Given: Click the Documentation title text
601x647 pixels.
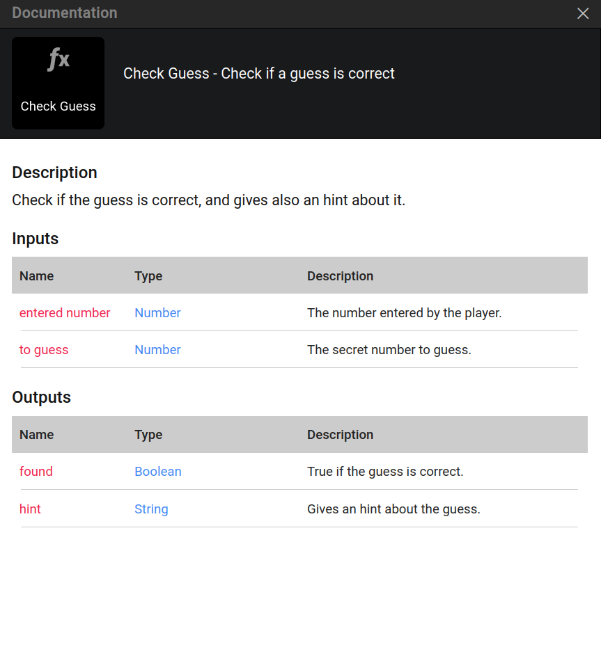Looking at the screenshot, I should [65, 13].
